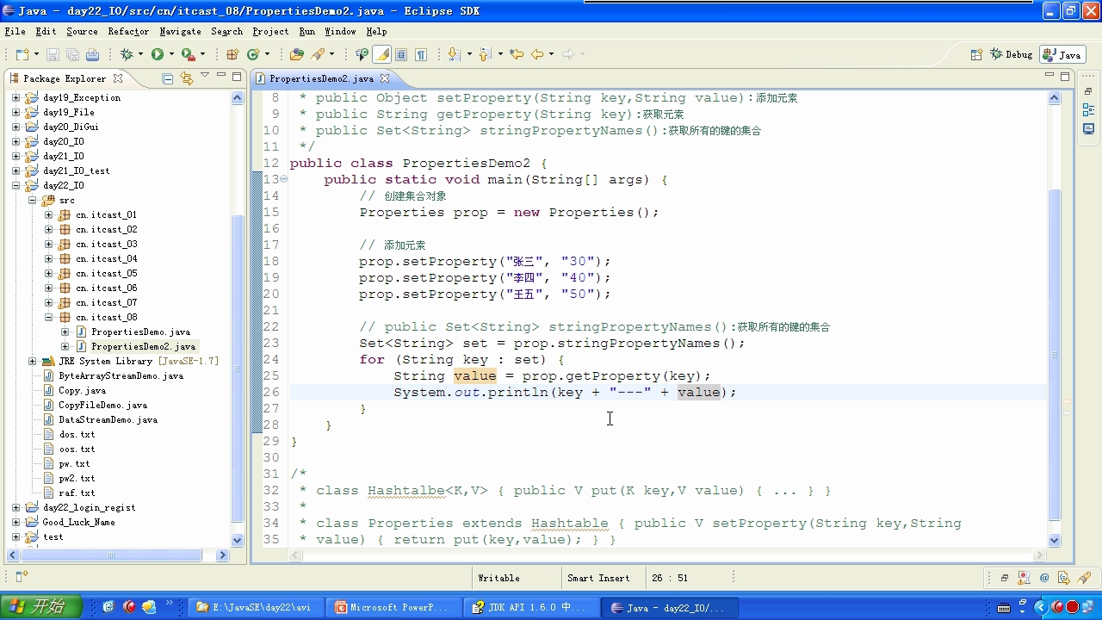
Task: Close the PropertiesDemo2.java editor tab
Action: [385, 78]
